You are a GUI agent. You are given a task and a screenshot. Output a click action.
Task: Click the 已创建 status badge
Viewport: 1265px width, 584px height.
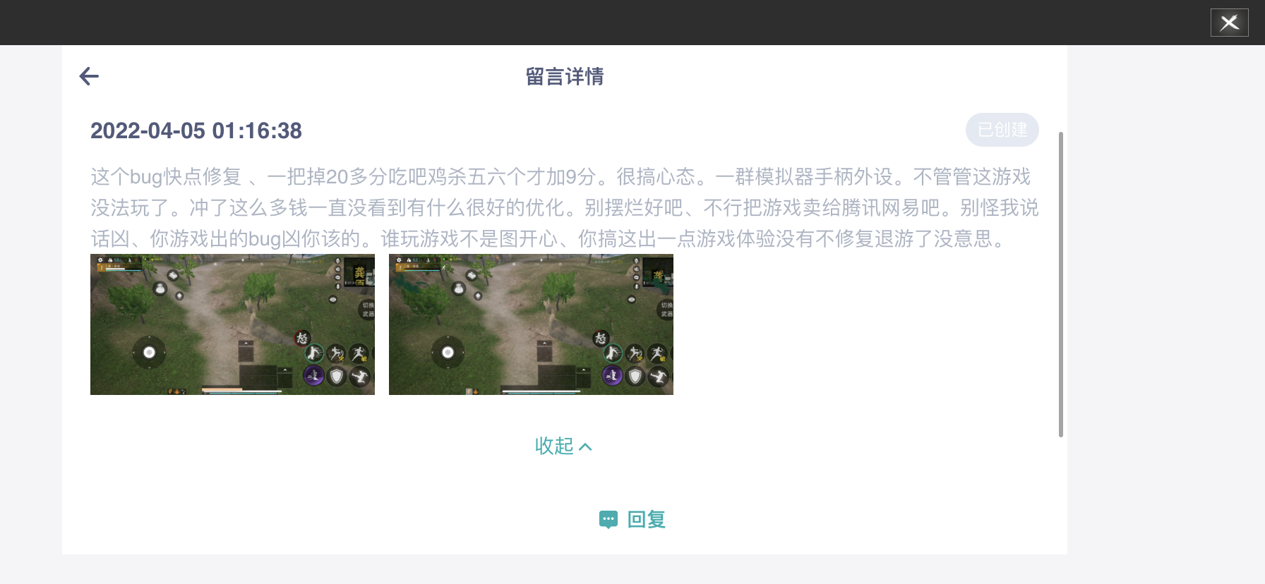tap(1002, 130)
